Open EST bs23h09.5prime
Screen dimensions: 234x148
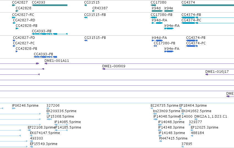coord(167,111)
